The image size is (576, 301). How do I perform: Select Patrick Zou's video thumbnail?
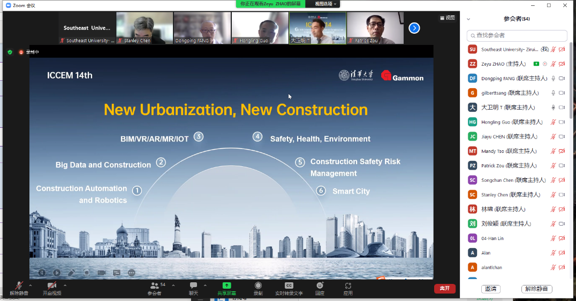[375, 28]
